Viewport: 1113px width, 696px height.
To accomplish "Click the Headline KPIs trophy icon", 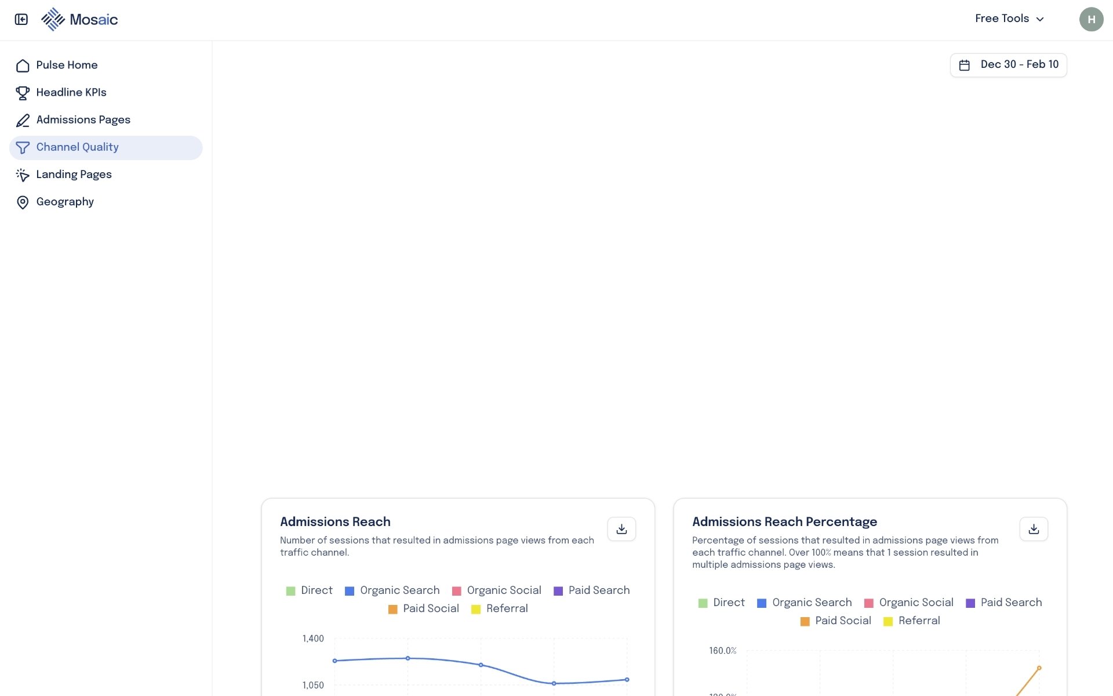I will pos(23,93).
